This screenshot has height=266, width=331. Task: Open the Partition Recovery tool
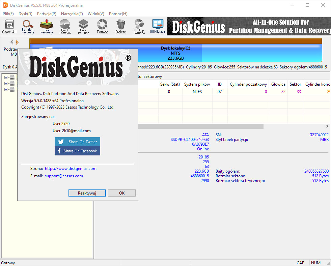pos(28,27)
